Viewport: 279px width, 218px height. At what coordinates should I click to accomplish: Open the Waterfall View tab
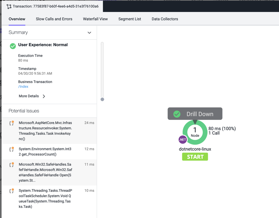(95, 19)
